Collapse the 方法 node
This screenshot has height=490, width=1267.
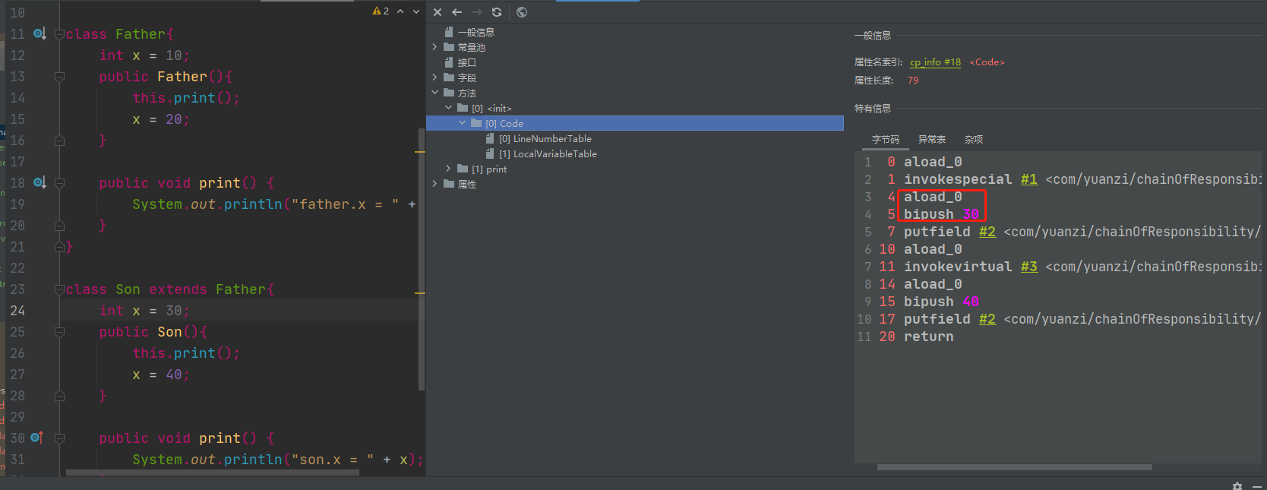point(435,93)
